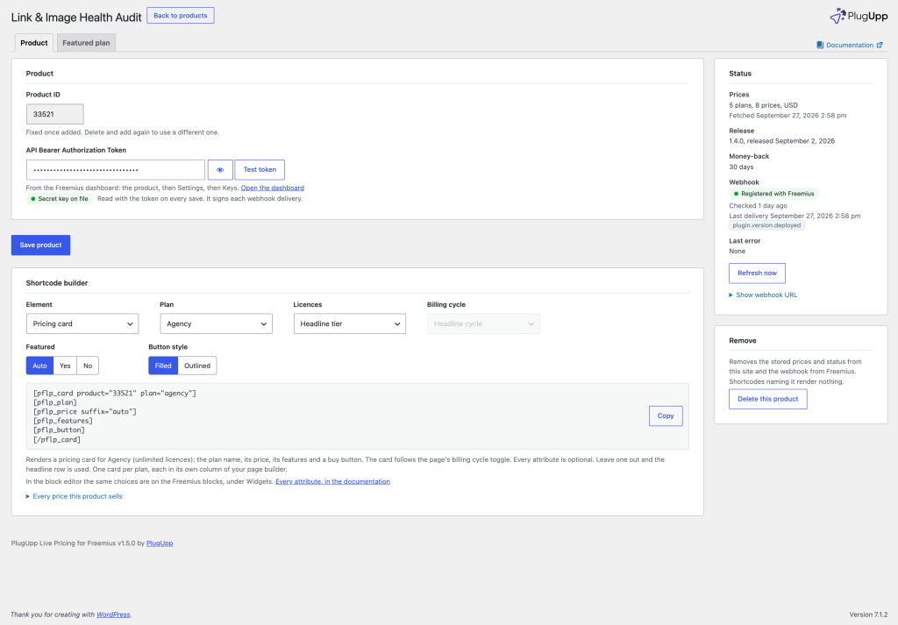
Task: Click the plugin.version.deployed tag
Action: click(766, 225)
